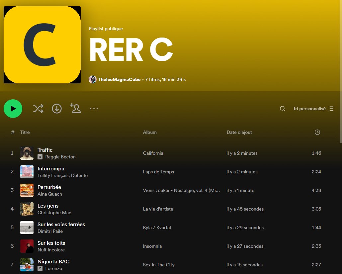342x274 pixels.
Task: Select the Sur les toits track title
Action: (x=51, y=243)
